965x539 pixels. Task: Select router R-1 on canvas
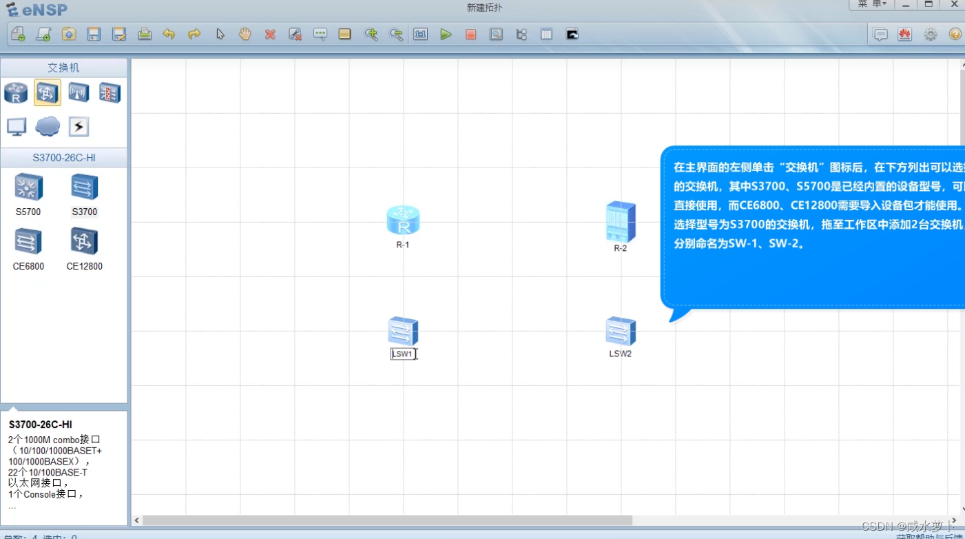point(403,220)
